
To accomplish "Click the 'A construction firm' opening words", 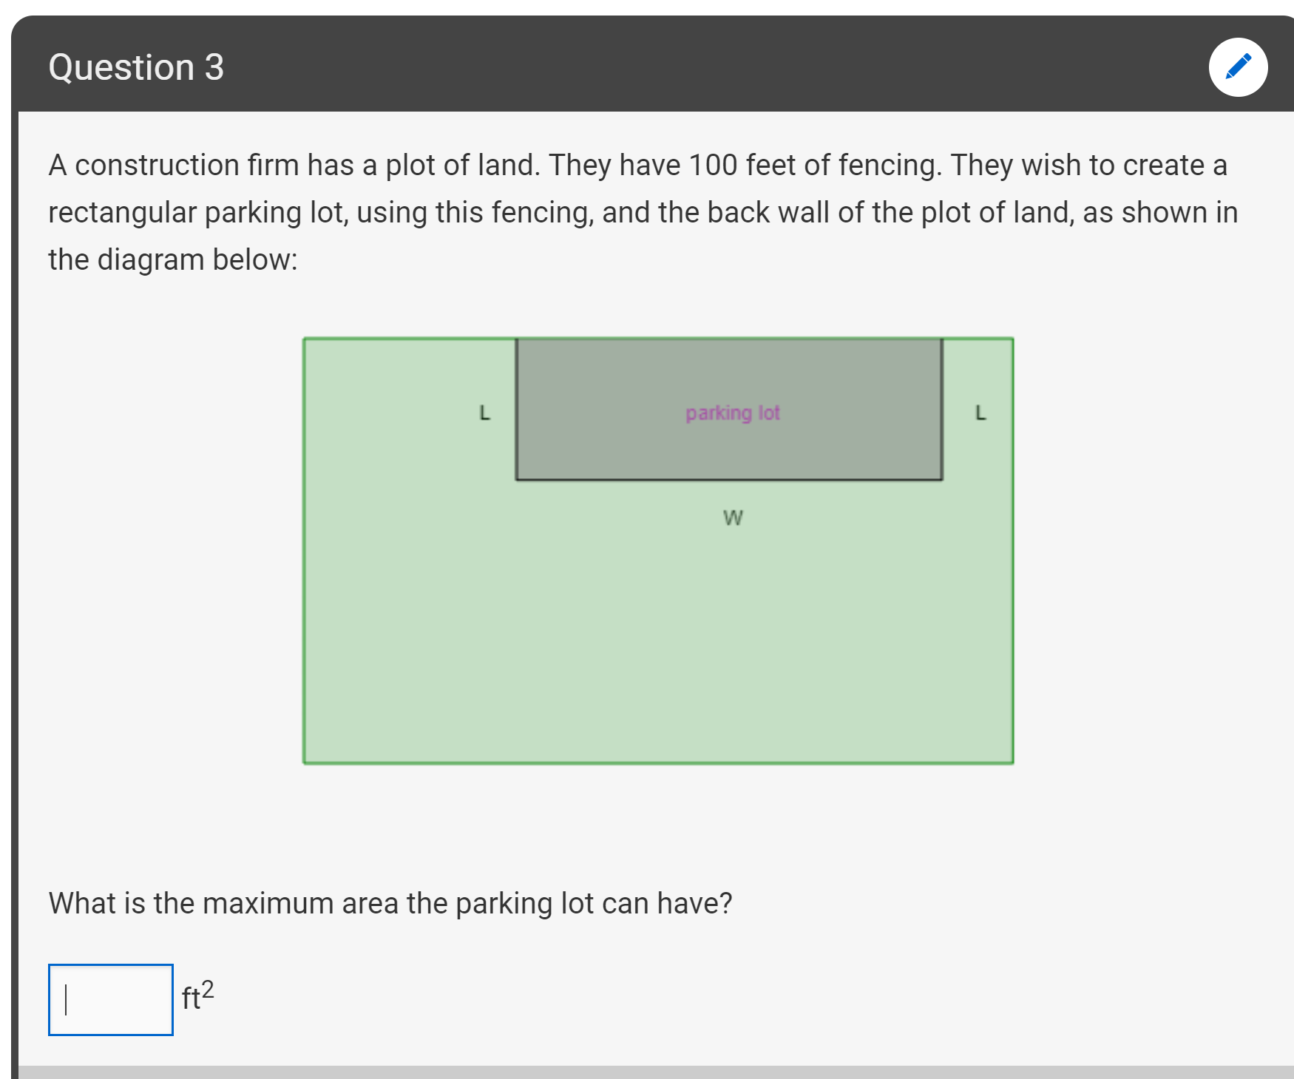I will click(x=174, y=165).
